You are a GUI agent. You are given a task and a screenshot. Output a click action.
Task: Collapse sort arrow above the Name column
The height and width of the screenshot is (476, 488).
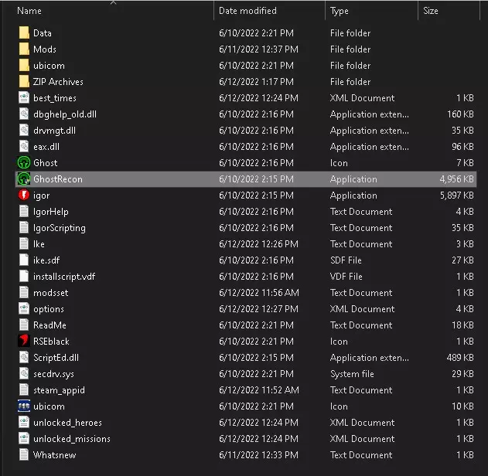point(114,3)
